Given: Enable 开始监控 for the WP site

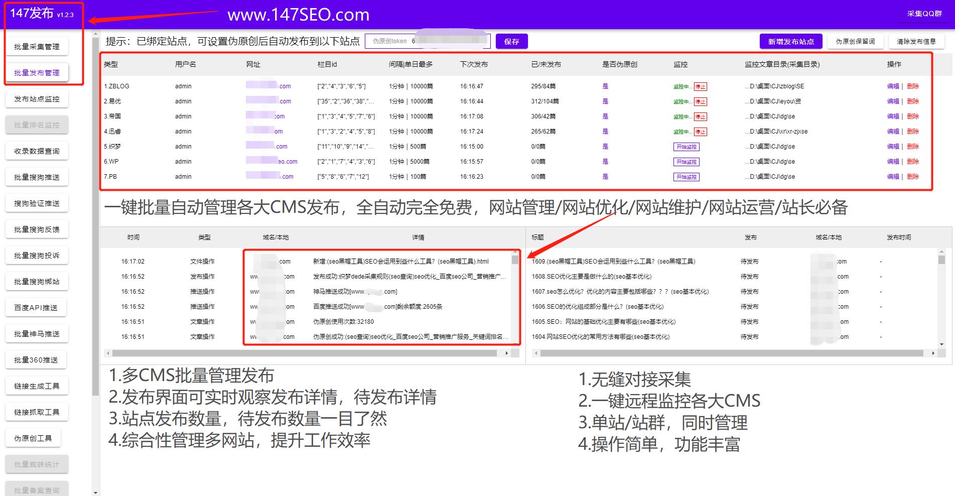Looking at the screenshot, I should [x=686, y=161].
